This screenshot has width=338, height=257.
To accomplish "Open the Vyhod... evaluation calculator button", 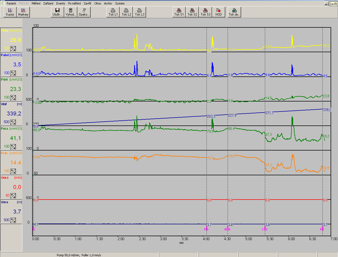I will click(71, 12).
